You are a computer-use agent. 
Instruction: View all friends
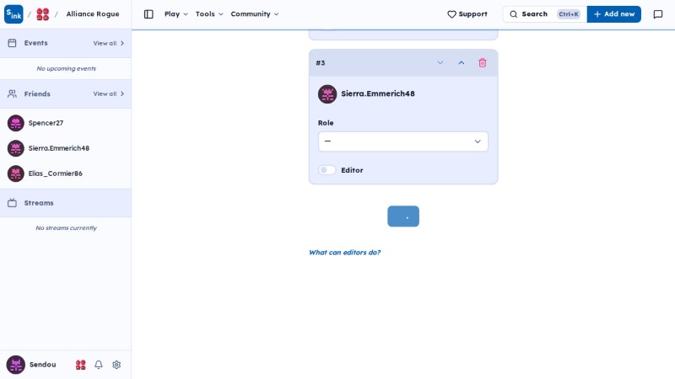coord(109,93)
